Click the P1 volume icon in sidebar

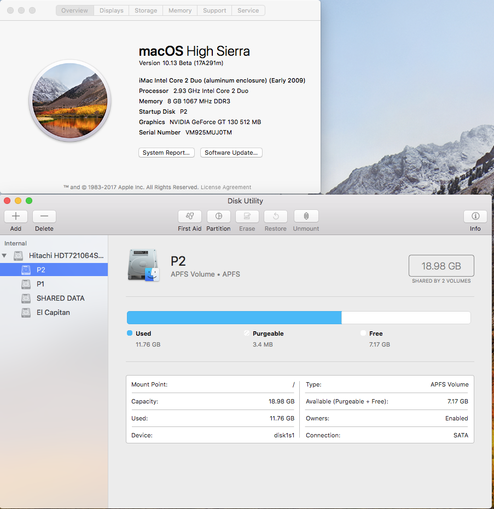pyautogui.click(x=26, y=284)
